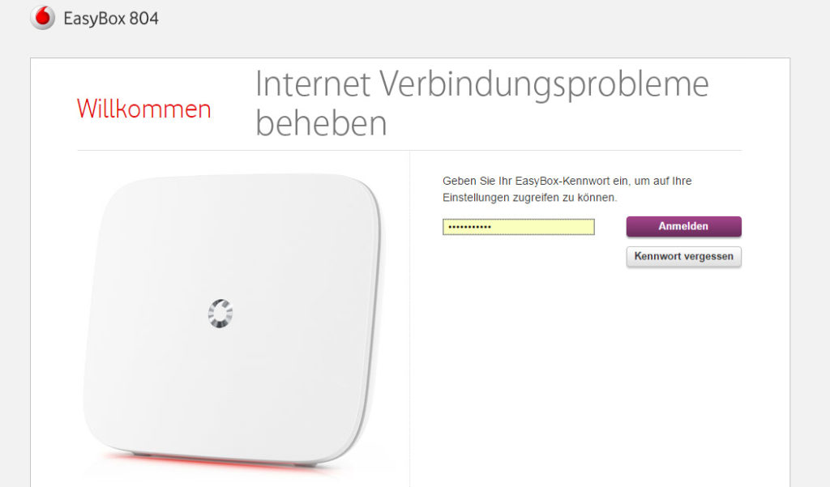830x487 pixels.
Task: Click the EasyBox 804 title text
Action: pos(110,19)
